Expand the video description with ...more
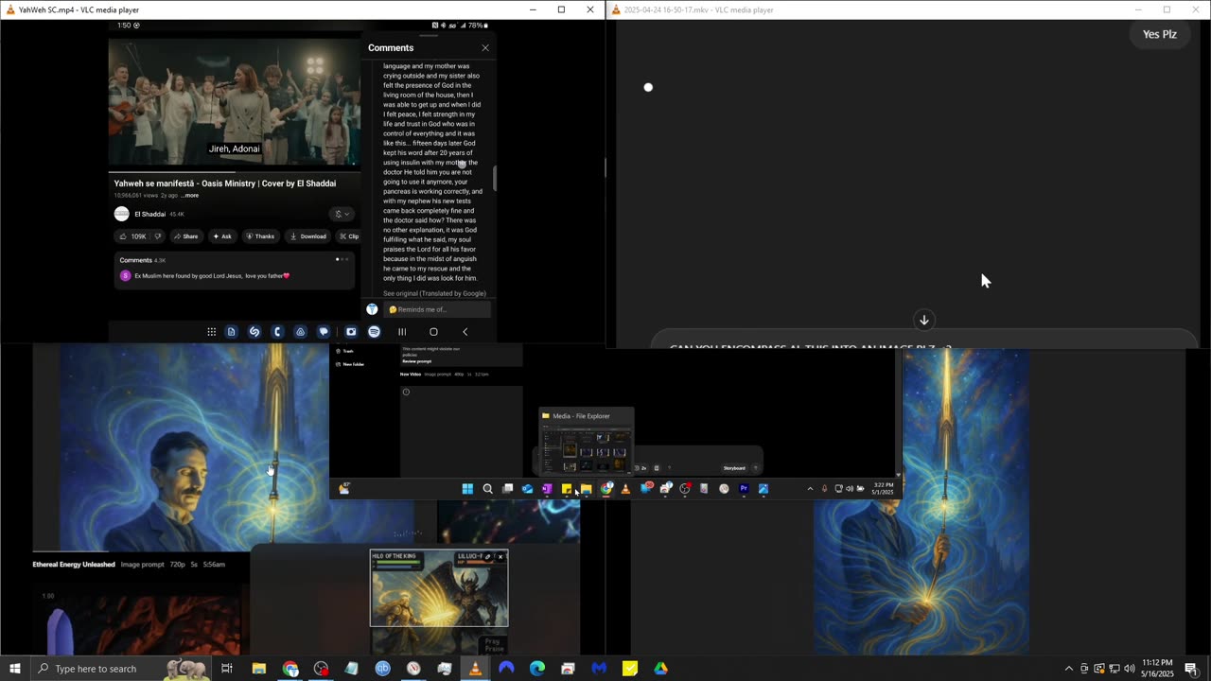The width and height of the screenshot is (1211, 681). (x=190, y=196)
